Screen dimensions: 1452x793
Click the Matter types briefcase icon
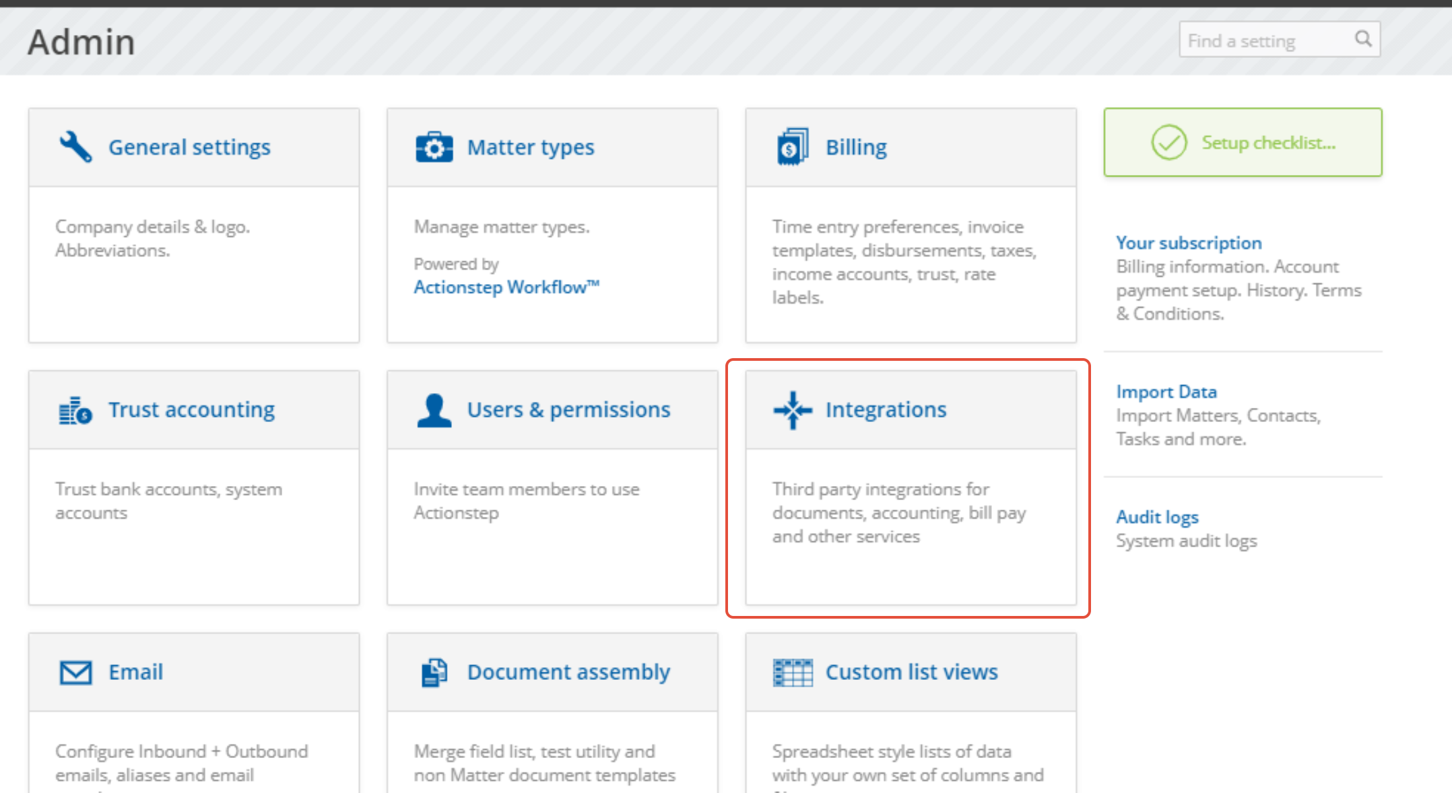[x=434, y=147]
